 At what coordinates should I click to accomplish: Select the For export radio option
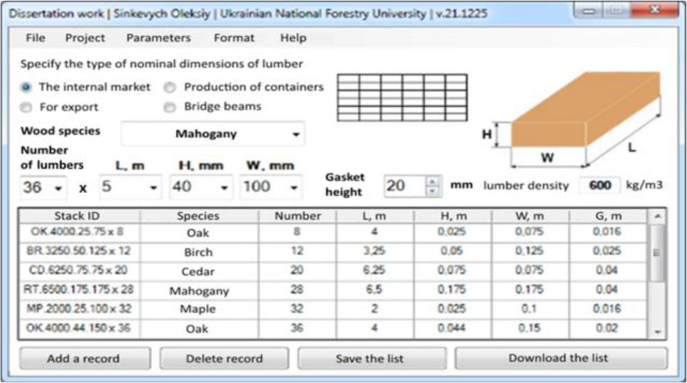click(26, 107)
